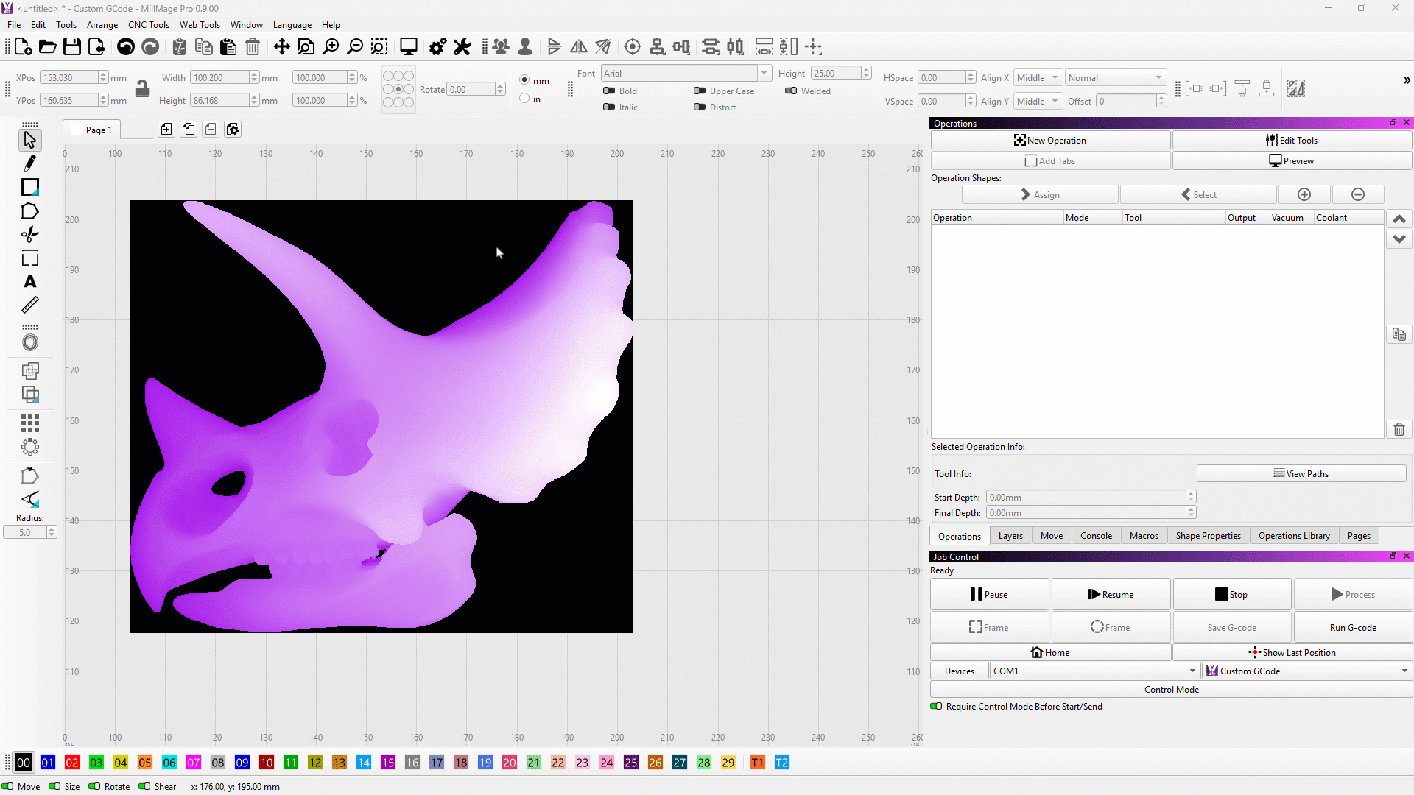The height and width of the screenshot is (795, 1414).
Task: Choose the Measure ruler tool
Action: coord(29,305)
